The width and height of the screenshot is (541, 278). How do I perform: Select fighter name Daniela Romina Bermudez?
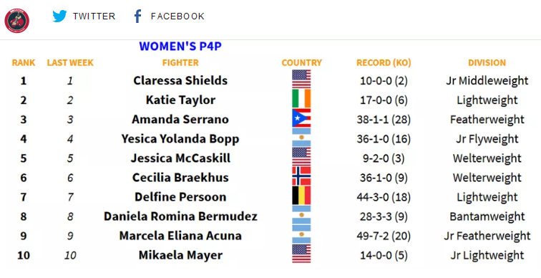pyautogui.click(x=180, y=216)
